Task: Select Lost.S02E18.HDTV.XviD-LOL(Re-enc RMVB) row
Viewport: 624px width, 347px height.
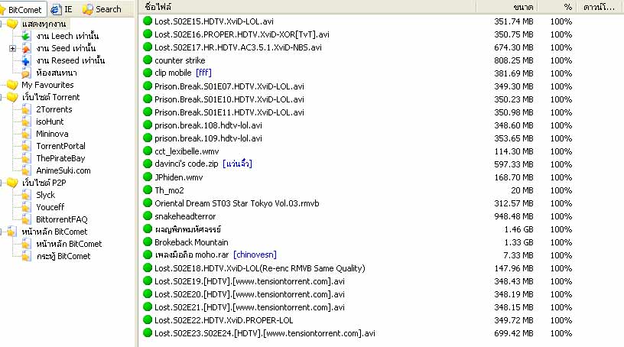Action: 382,268
